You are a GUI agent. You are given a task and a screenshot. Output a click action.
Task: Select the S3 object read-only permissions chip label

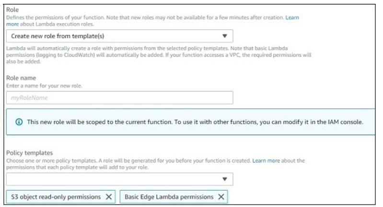click(56, 197)
